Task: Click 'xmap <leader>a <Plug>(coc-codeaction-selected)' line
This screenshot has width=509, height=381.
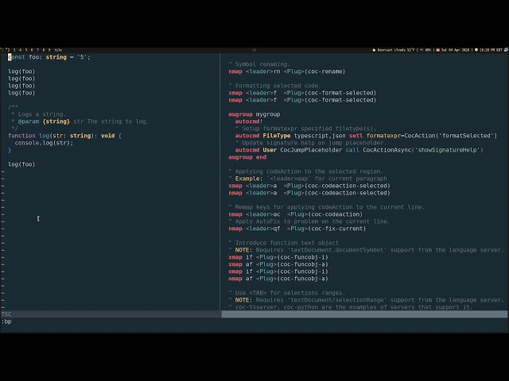Action: coord(309,186)
